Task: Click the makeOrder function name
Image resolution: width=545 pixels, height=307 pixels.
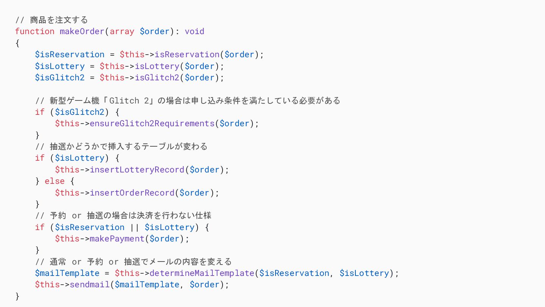Action: click(82, 31)
